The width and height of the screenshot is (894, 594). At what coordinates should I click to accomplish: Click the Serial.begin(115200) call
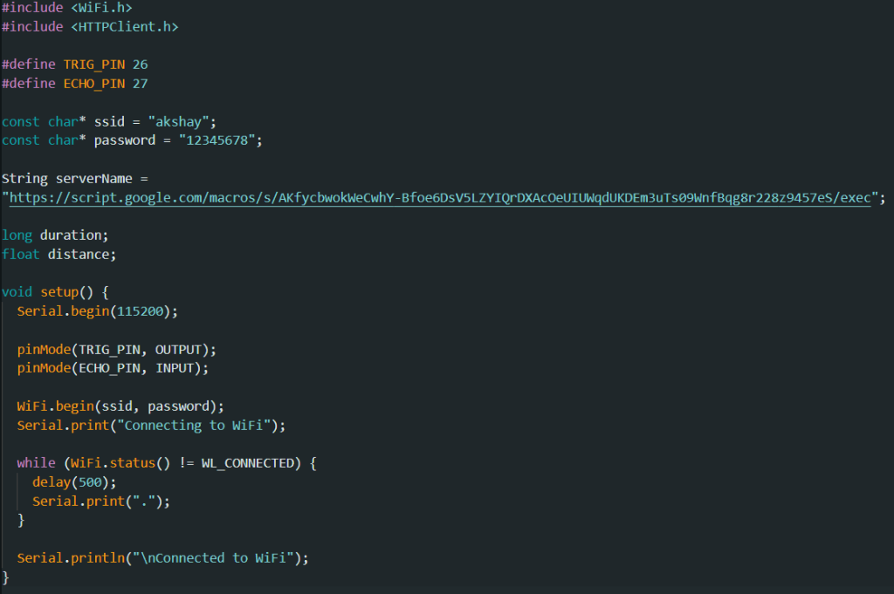[97, 311]
